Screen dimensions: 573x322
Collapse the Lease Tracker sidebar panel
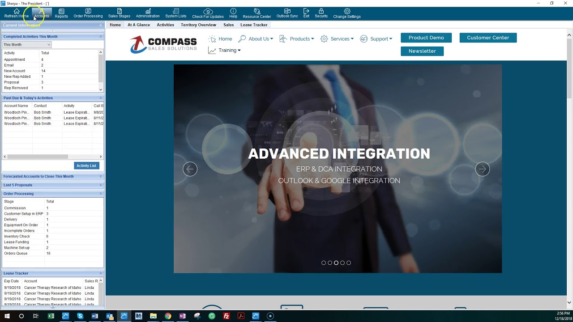tap(101, 273)
